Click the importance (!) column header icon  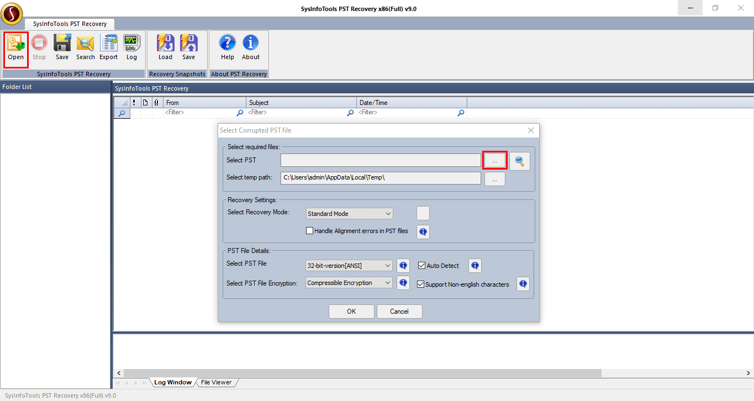(134, 103)
